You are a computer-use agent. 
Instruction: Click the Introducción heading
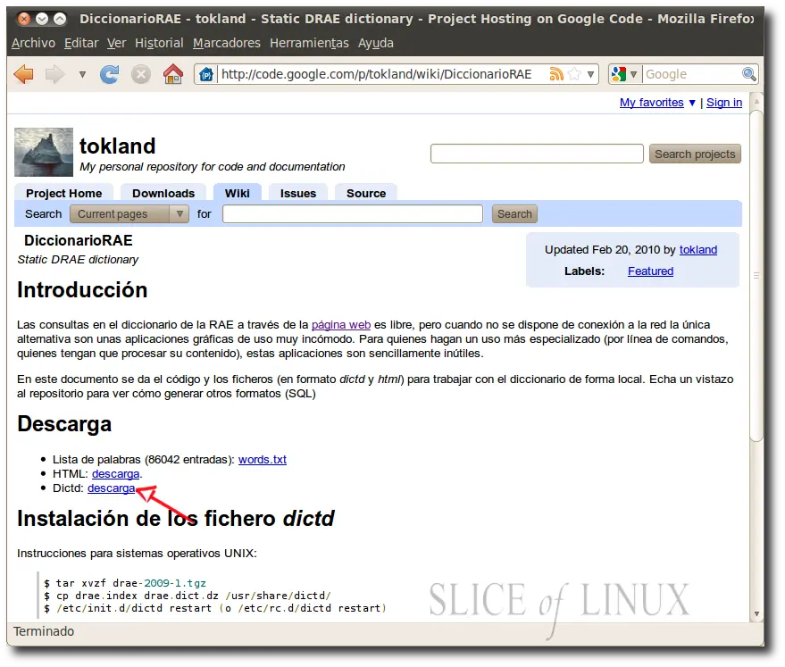coord(82,290)
